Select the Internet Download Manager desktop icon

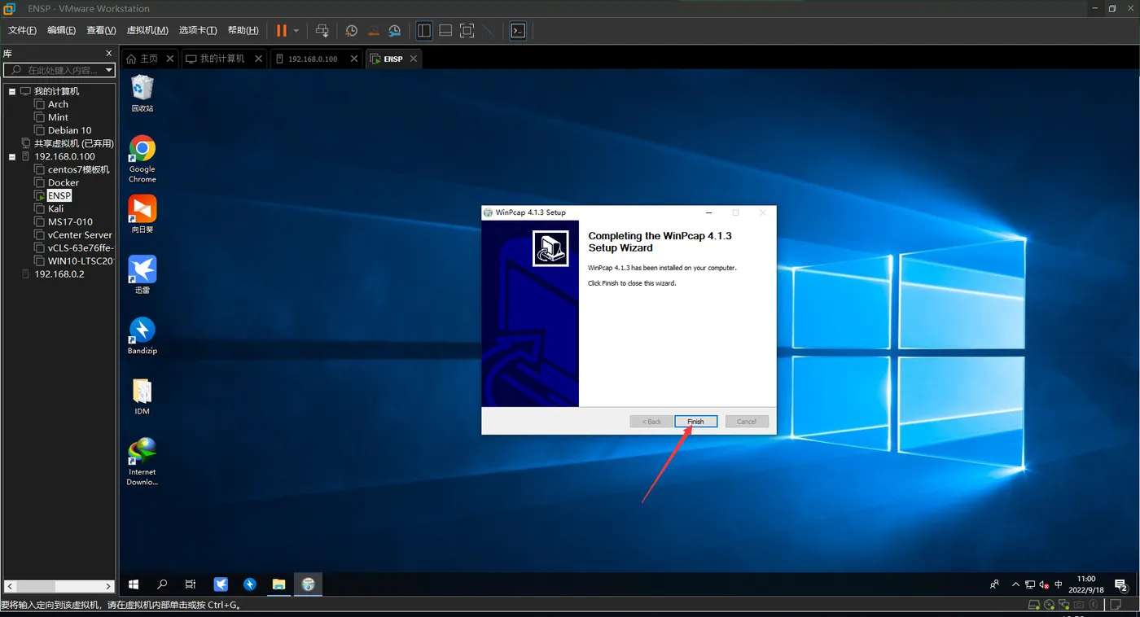coord(142,462)
